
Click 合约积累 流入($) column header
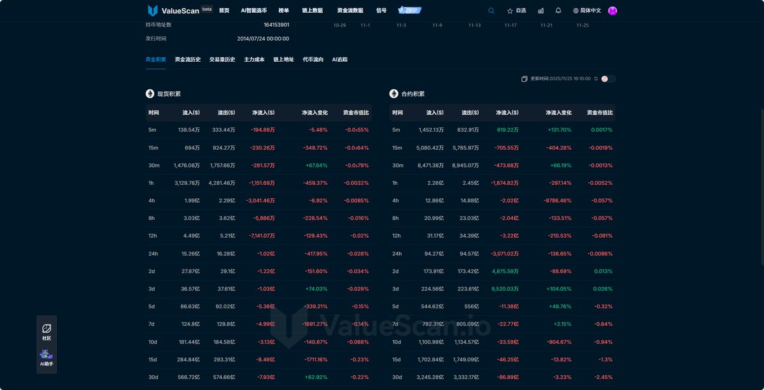[x=435, y=113]
